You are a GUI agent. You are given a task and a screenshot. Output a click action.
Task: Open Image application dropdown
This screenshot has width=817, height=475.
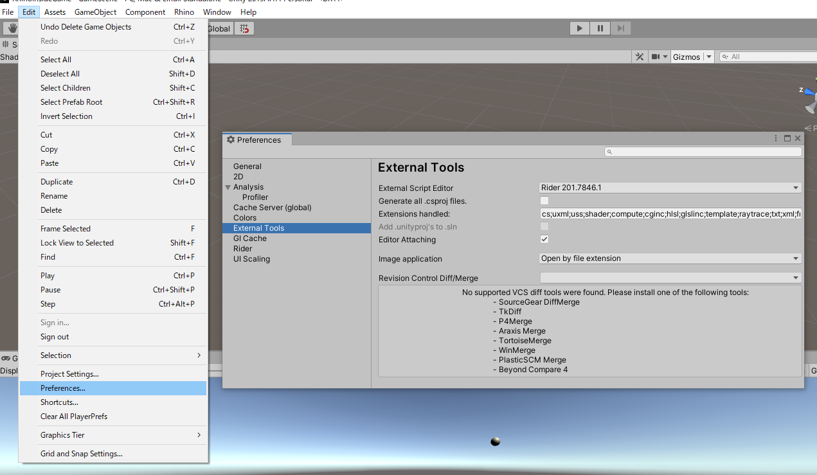pyautogui.click(x=670, y=258)
